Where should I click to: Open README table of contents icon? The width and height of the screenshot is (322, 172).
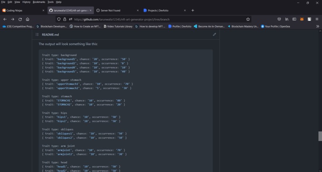37,34
